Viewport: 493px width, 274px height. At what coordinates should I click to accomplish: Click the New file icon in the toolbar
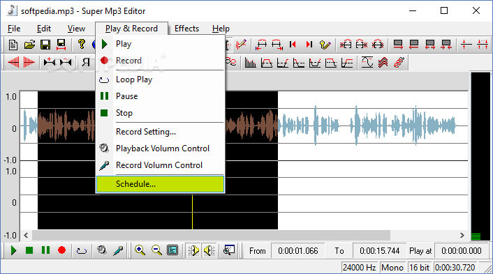point(13,45)
